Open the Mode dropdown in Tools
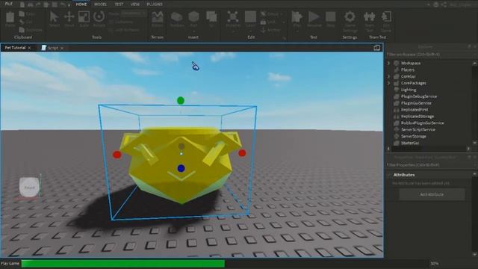Viewport: 478px width, 269px height. (134, 13)
